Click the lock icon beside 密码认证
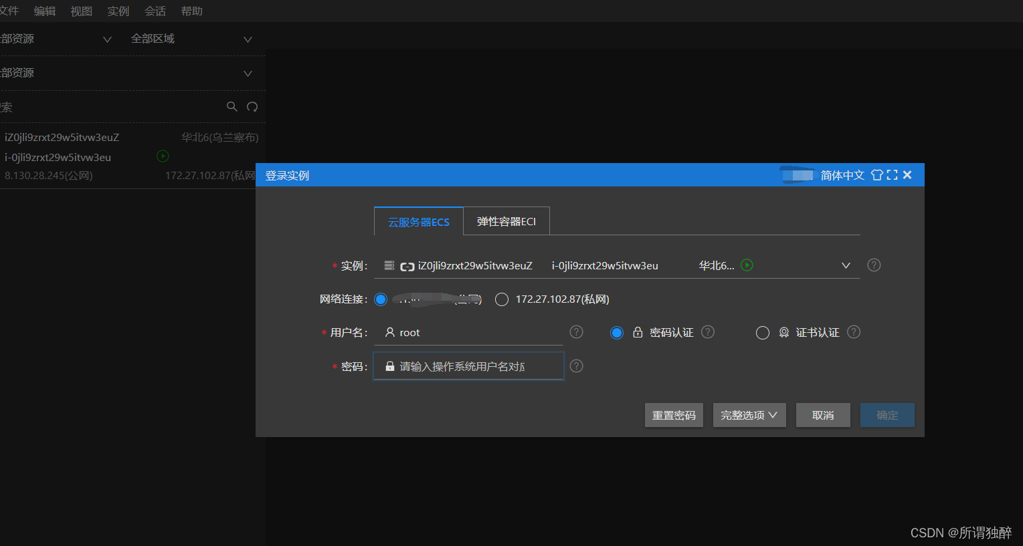 coord(638,332)
